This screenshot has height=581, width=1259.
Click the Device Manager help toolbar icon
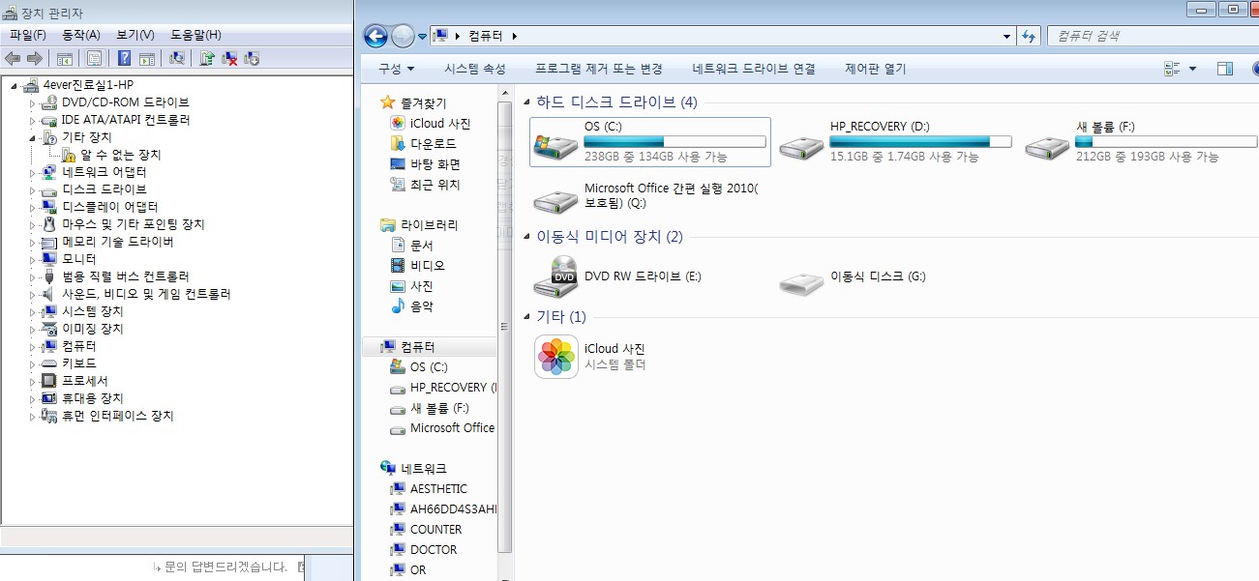(x=124, y=58)
